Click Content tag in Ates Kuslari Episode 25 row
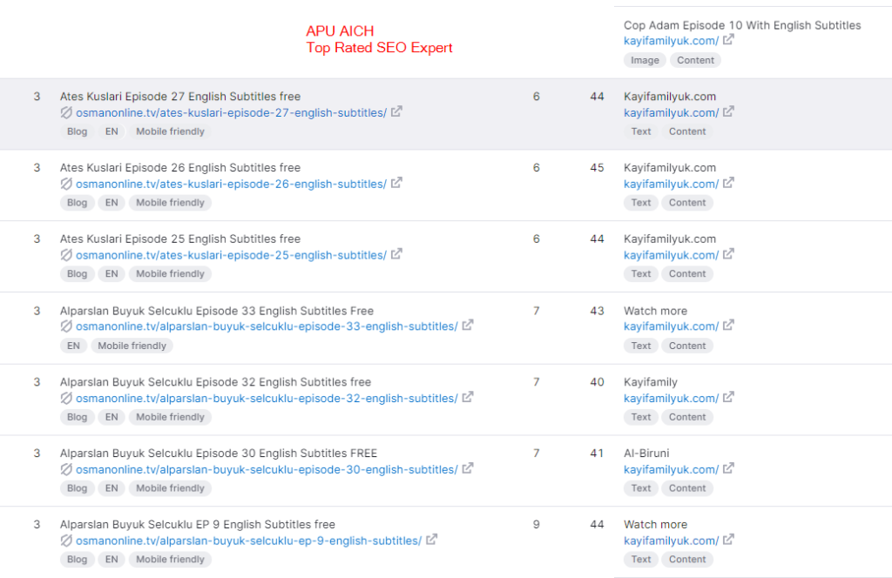The width and height of the screenshot is (892, 578). 686,274
